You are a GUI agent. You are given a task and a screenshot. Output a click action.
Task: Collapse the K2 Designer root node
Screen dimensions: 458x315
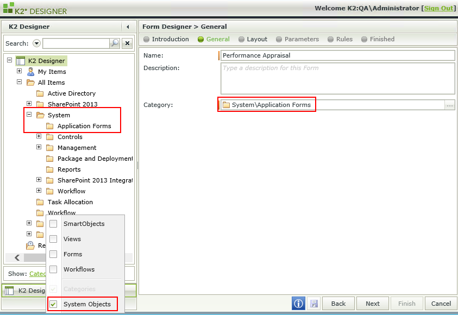(10, 60)
